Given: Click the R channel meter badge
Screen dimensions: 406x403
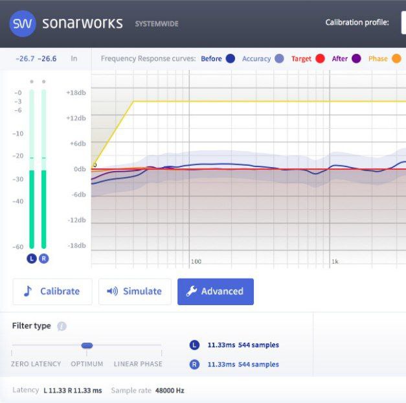Looking at the screenshot, I should click(x=44, y=259).
